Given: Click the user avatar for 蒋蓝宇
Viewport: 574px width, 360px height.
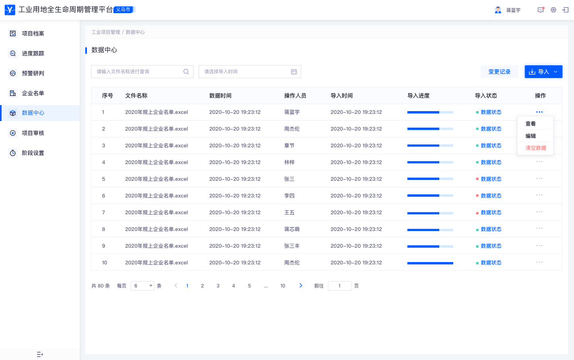Looking at the screenshot, I should tap(498, 10).
